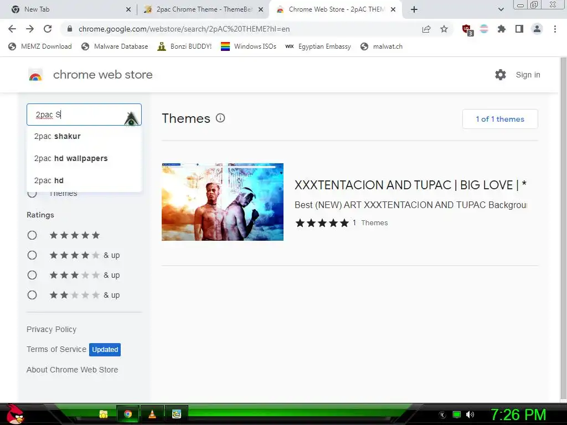Open uBlock Origin extension icon
Screen dimensions: 567x425
pos(467,29)
